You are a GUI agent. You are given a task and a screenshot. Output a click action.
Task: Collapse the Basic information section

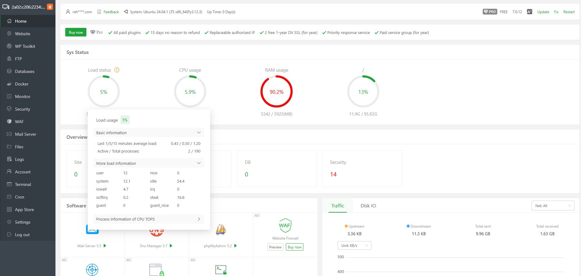tap(149, 133)
